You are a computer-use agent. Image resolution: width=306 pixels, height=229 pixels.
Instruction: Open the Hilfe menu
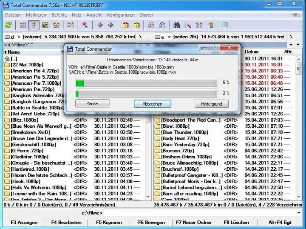[295, 15]
